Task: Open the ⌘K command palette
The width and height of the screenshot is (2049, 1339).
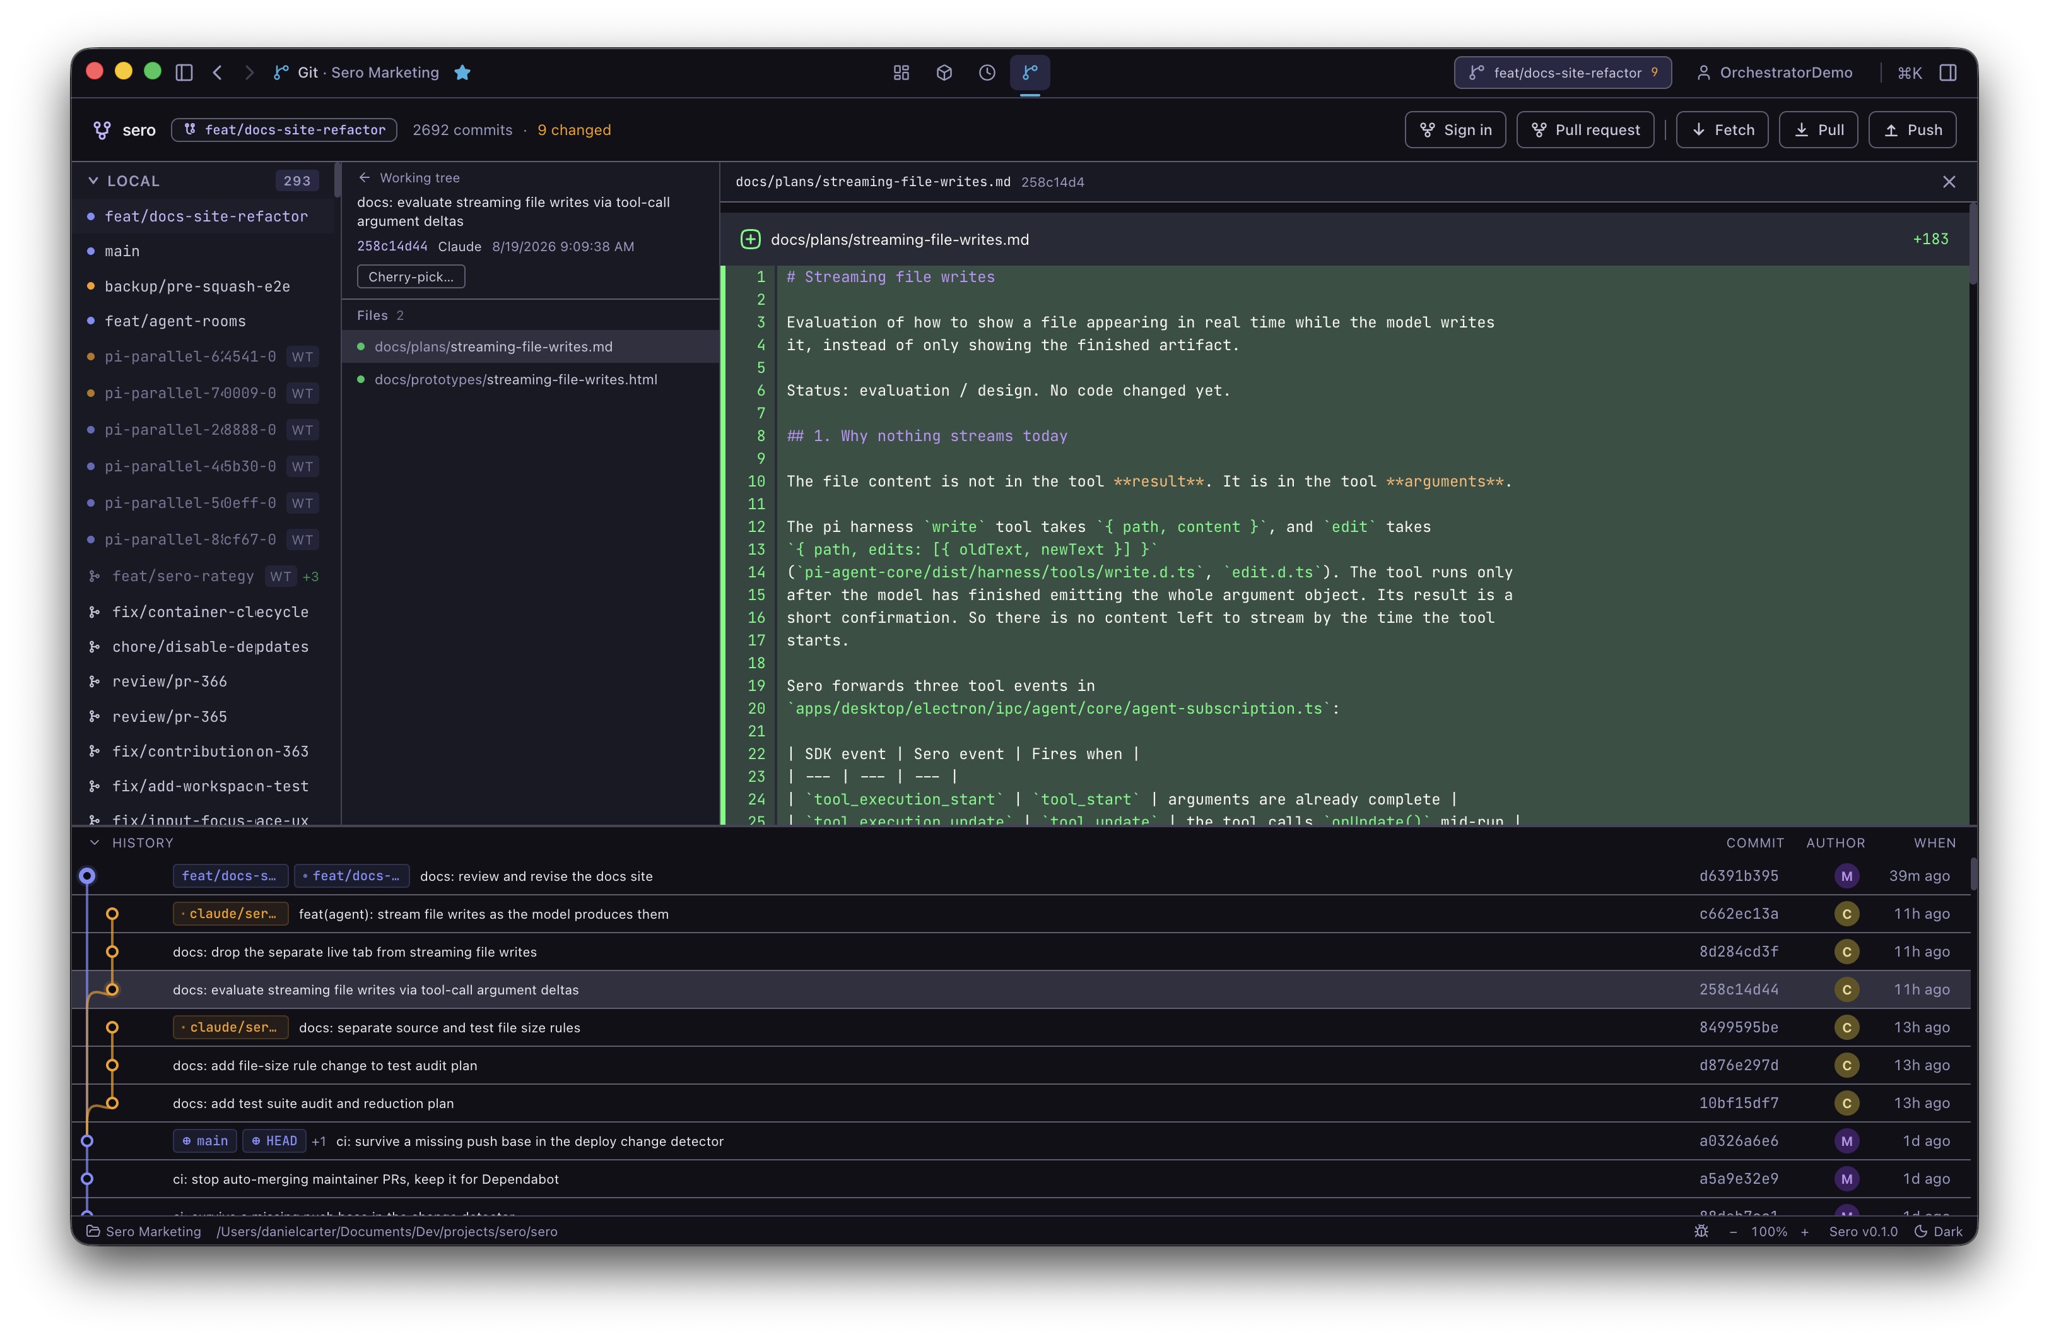Action: click(1910, 73)
